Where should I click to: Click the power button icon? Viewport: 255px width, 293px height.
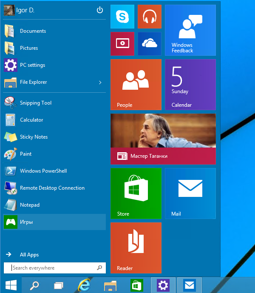[x=100, y=10]
